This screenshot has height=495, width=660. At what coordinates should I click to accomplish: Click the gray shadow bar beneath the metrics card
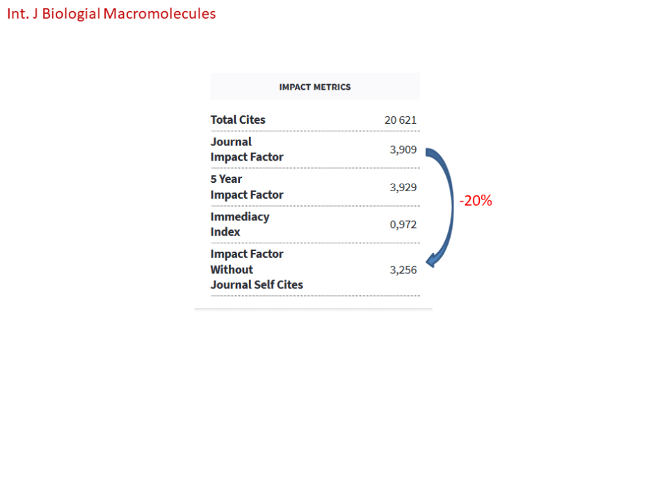pyautogui.click(x=314, y=309)
